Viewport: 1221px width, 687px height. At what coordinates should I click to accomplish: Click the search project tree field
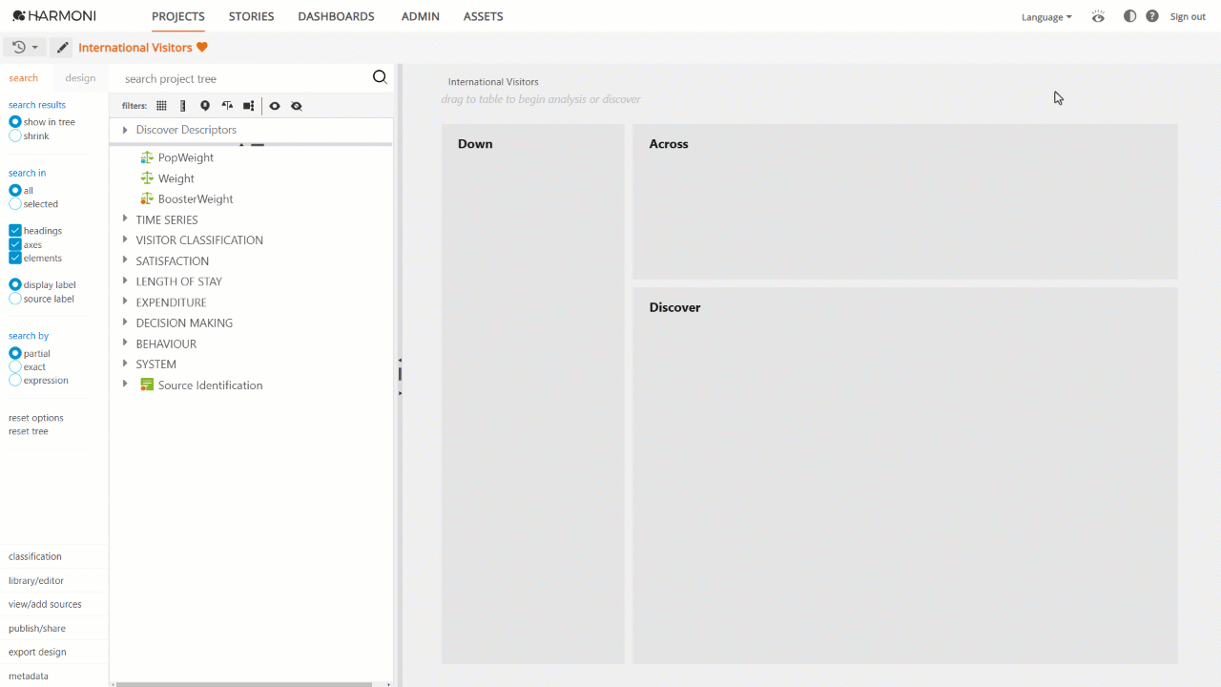[243, 78]
